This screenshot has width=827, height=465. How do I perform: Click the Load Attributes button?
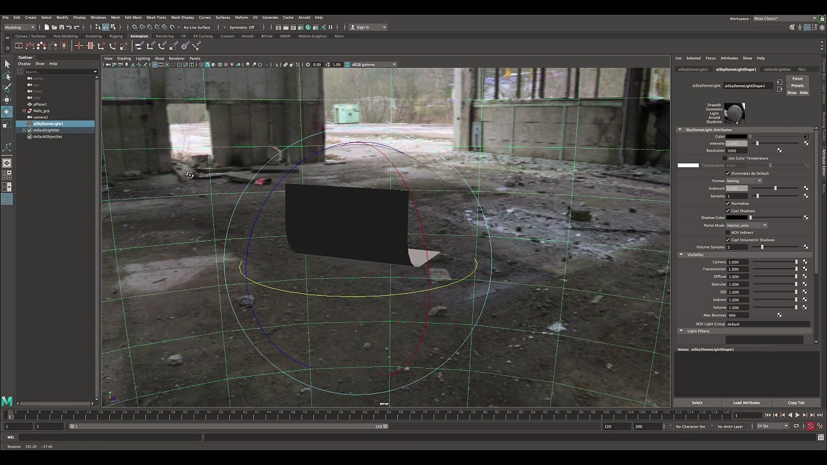pos(746,402)
